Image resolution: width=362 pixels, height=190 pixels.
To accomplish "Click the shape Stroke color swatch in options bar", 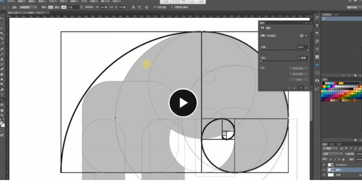I will coord(64,7).
